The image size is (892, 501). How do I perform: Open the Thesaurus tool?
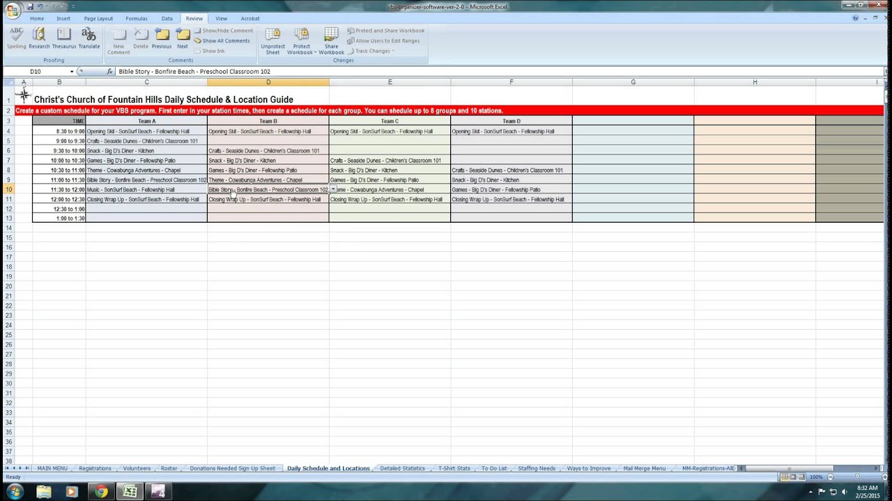pos(64,38)
